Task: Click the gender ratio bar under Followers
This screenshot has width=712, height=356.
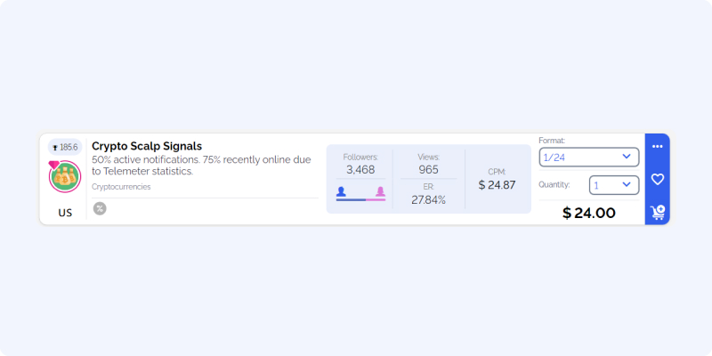Action: 361,199
